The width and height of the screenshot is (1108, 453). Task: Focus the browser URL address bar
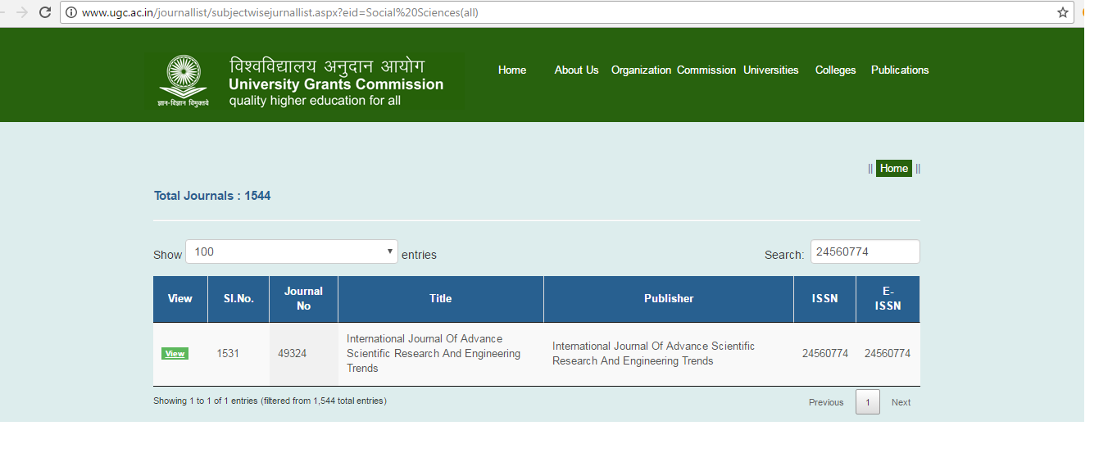[565, 12]
